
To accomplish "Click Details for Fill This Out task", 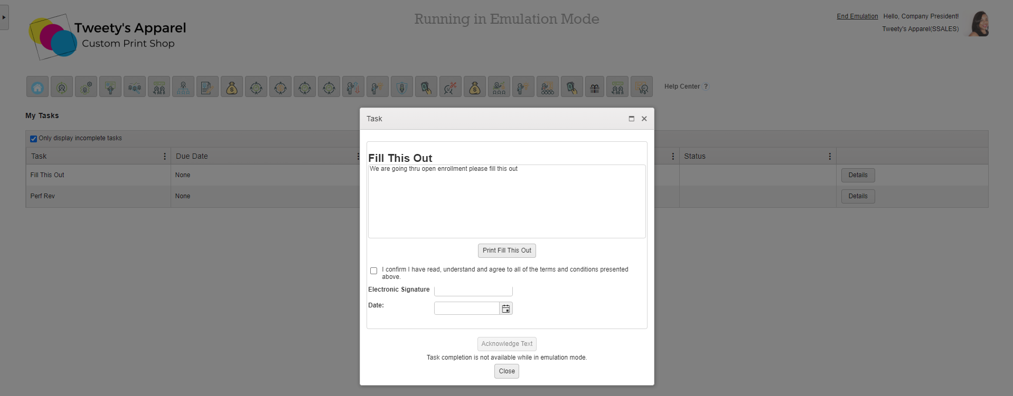I will [858, 175].
